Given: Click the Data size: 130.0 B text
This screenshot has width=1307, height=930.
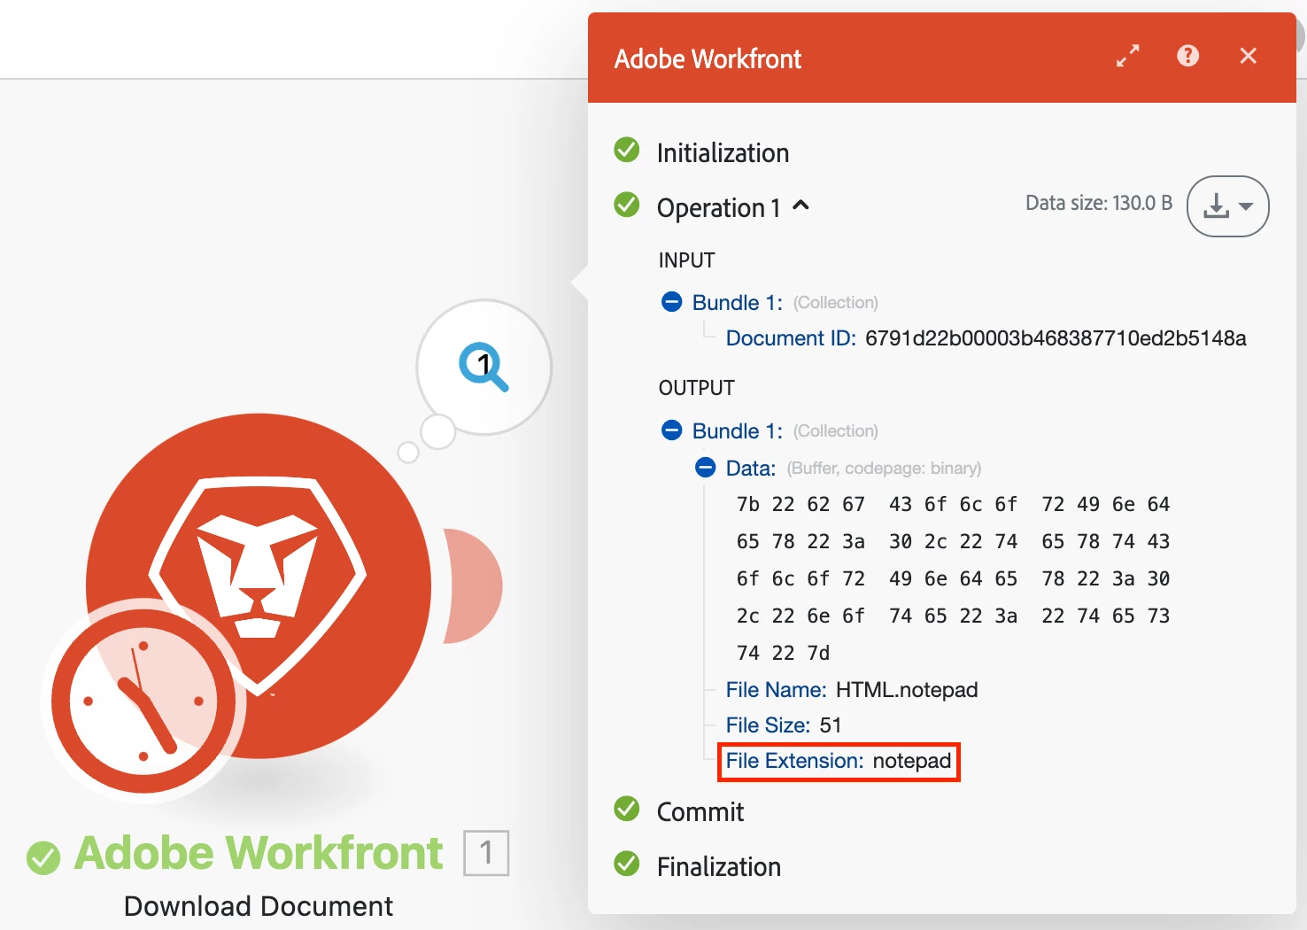Looking at the screenshot, I should click(x=1099, y=203).
